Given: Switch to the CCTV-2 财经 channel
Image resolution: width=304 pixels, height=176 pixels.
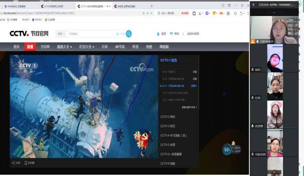Looking at the screenshot, I should click(x=168, y=117).
